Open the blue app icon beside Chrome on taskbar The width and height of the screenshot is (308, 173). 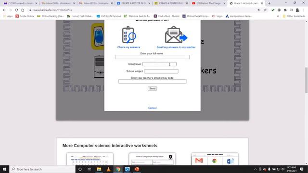(127, 169)
